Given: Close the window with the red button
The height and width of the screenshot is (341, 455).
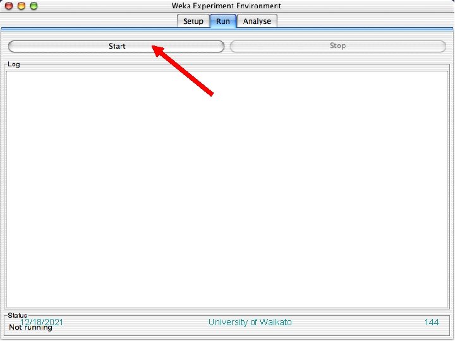Looking at the screenshot, I should tap(9, 6).
